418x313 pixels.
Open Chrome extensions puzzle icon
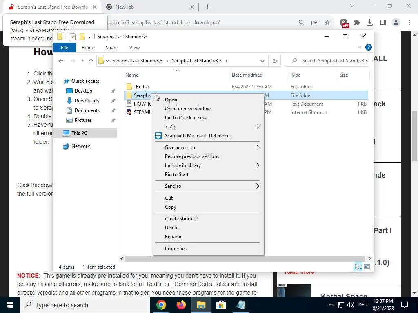coord(357,23)
